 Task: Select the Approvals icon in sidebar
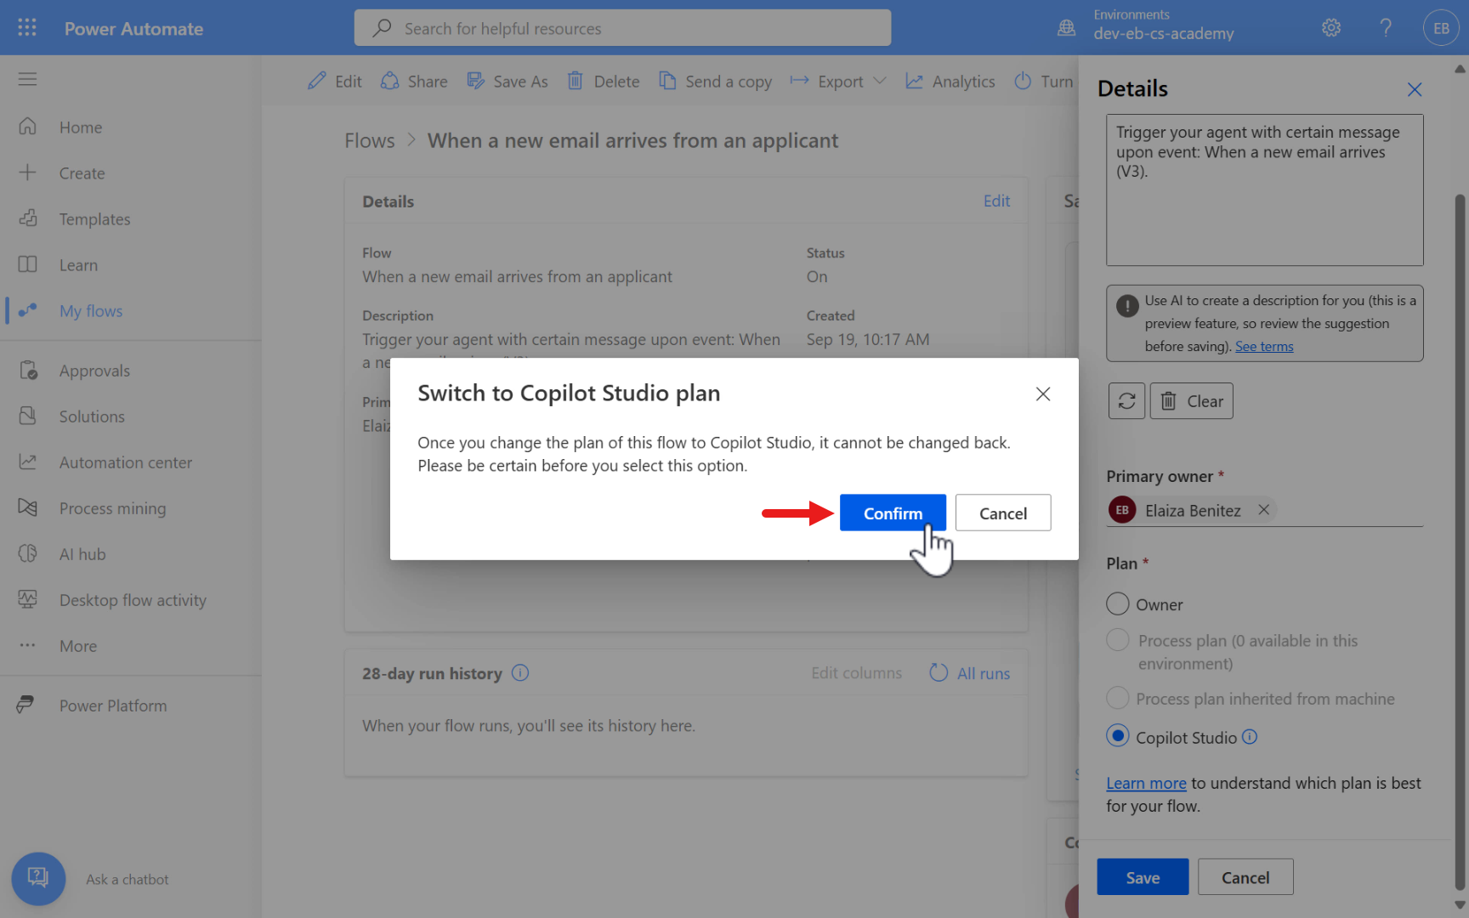pyautogui.click(x=28, y=370)
